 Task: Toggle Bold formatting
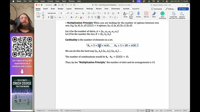click(49, 17)
